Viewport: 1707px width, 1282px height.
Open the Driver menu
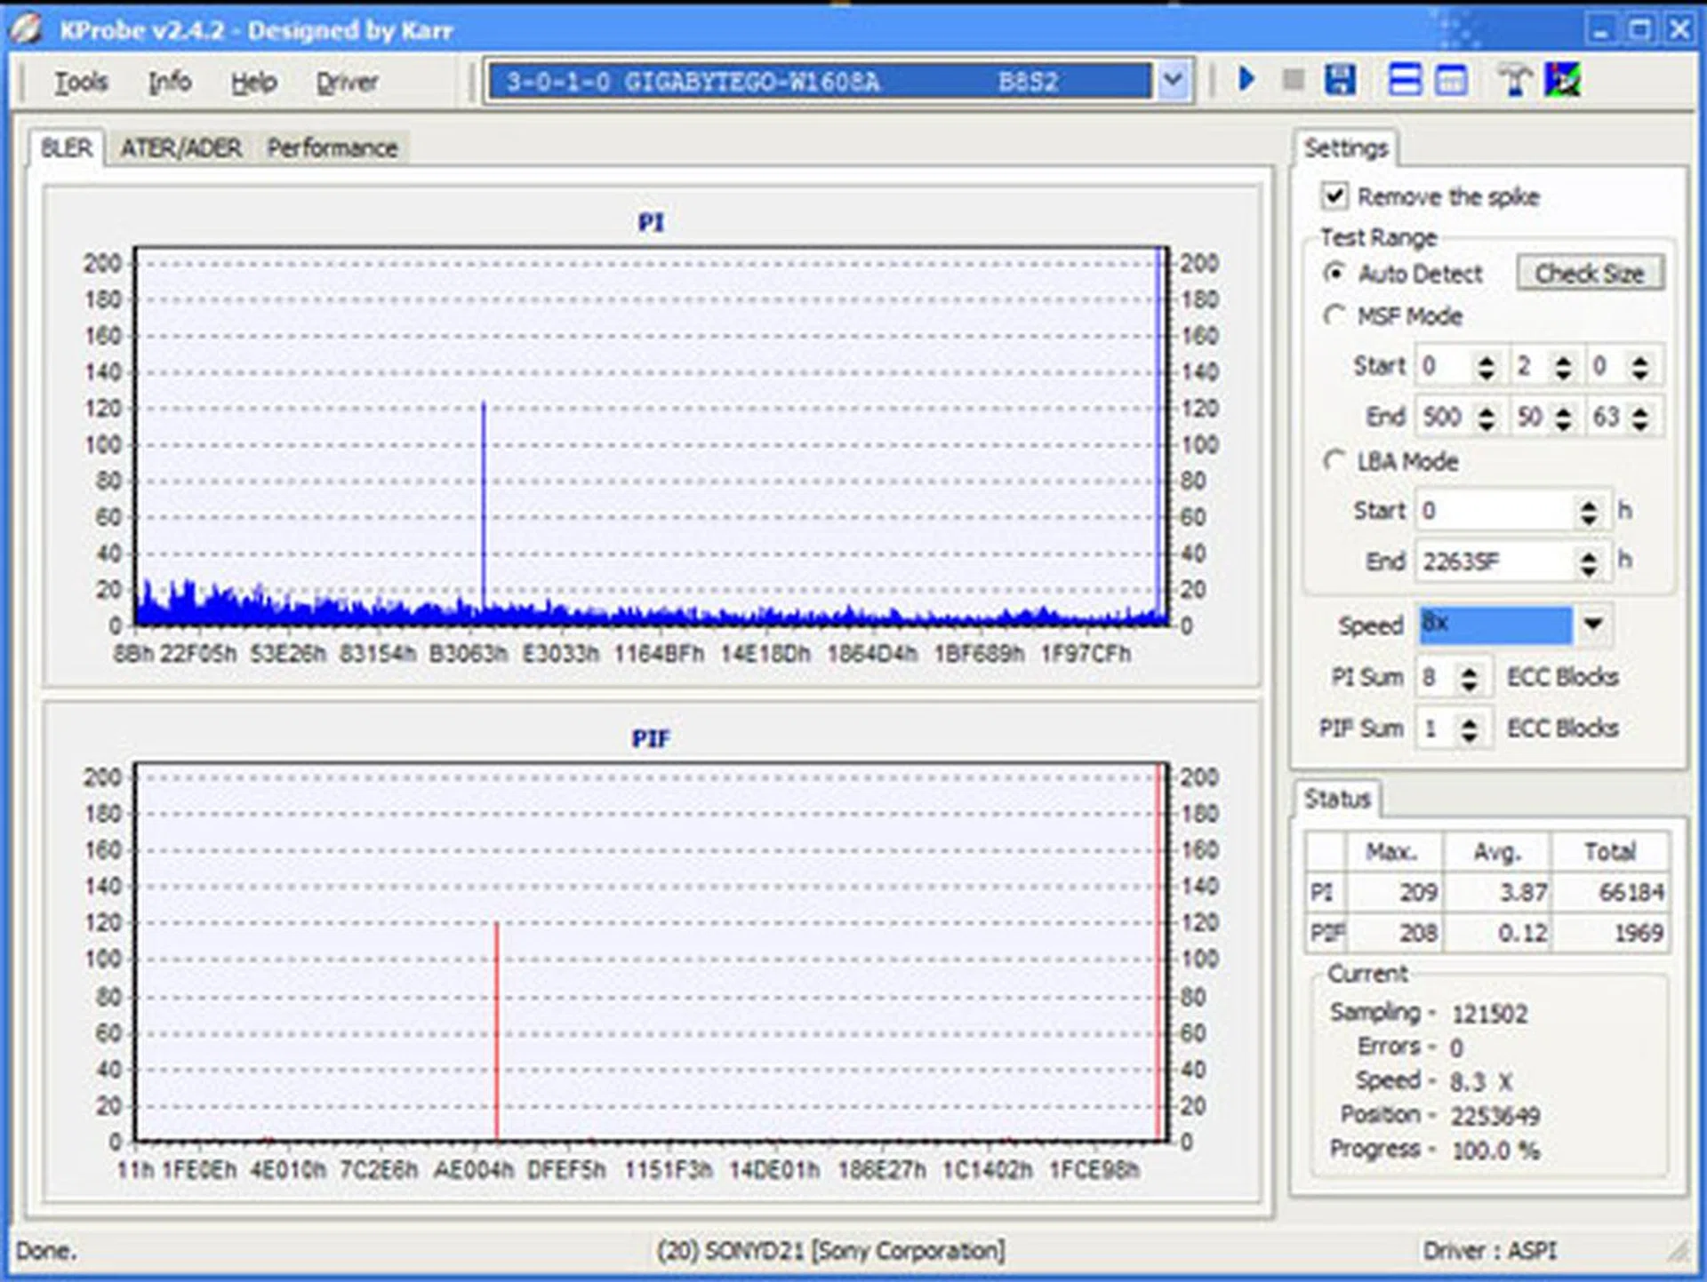pyautogui.click(x=347, y=82)
